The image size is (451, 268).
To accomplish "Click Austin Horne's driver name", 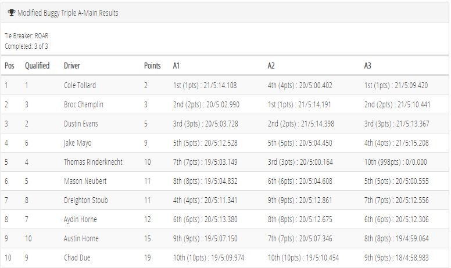I will 81,238.
